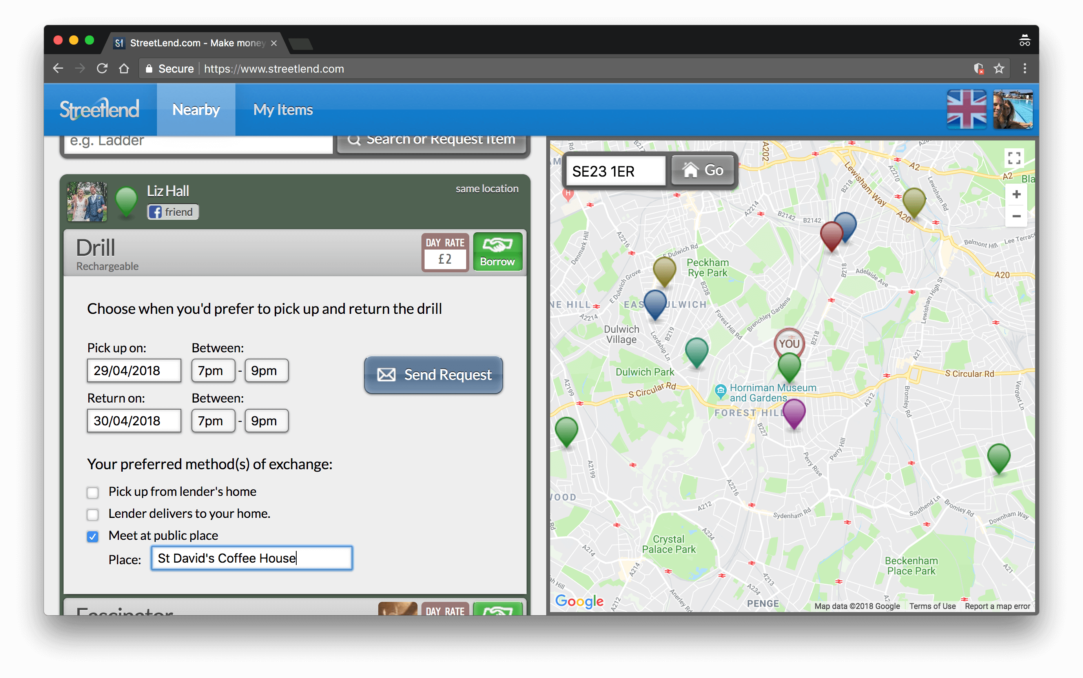Reload the page with refresh icon
The width and height of the screenshot is (1083, 678).
[x=102, y=68]
